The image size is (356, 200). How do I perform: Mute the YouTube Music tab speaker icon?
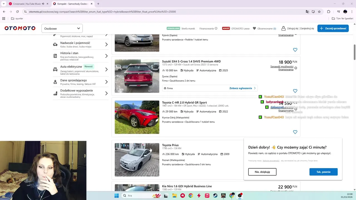tap(43, 4)
